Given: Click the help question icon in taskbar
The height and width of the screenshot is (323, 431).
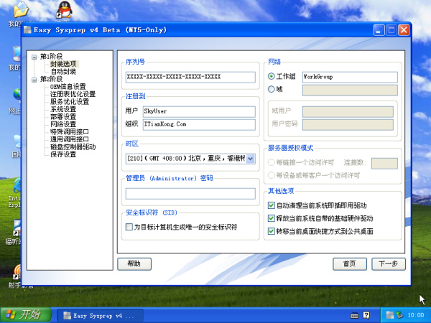Looking at the screenshot, I should tap(366, 315).
